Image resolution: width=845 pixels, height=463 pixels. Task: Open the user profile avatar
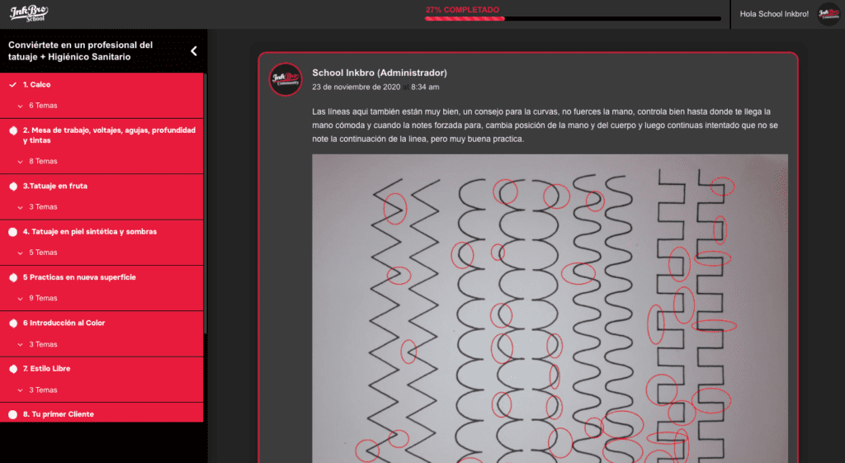828,14
